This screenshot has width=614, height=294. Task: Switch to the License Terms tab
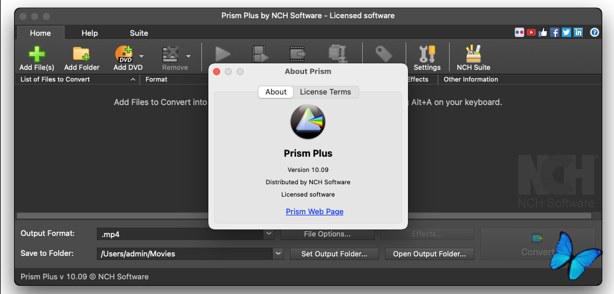325,92
